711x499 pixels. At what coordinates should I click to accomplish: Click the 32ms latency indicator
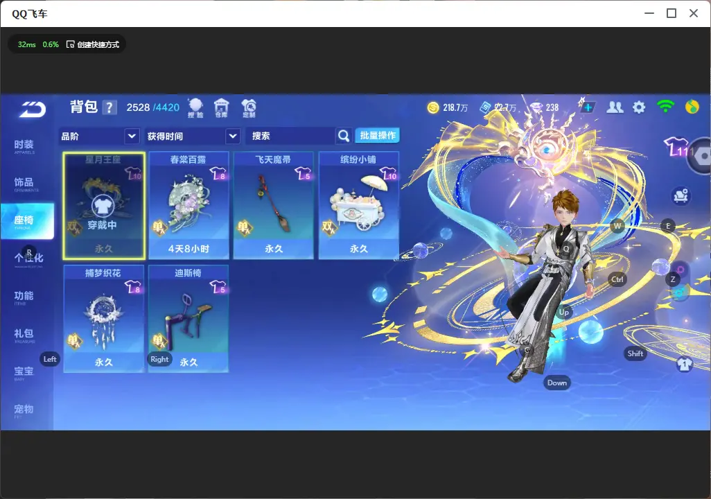point(27,44)
